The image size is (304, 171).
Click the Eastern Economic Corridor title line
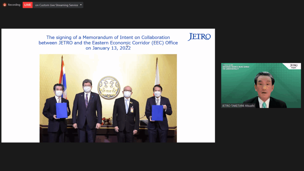click(108, 43)
